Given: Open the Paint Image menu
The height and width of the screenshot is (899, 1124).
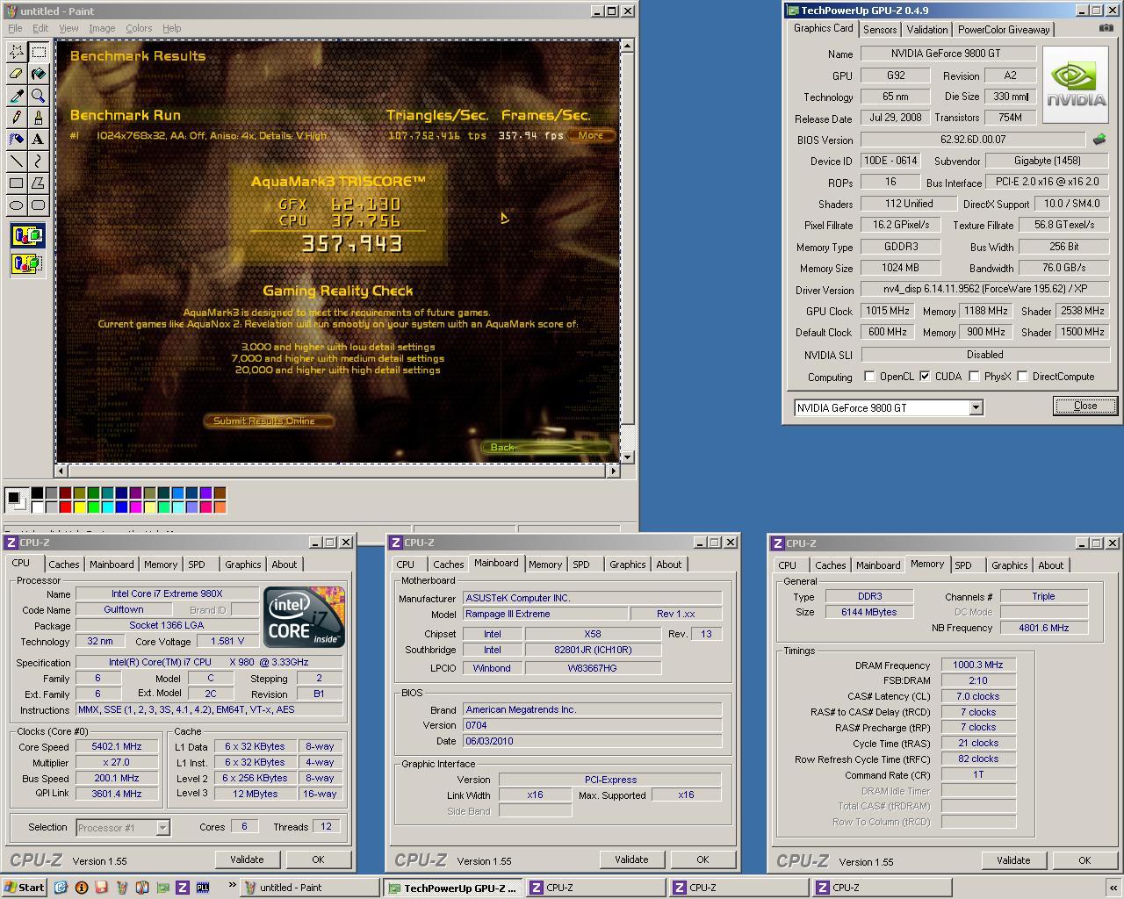Looking at the screenshot, I should [102, 28].
